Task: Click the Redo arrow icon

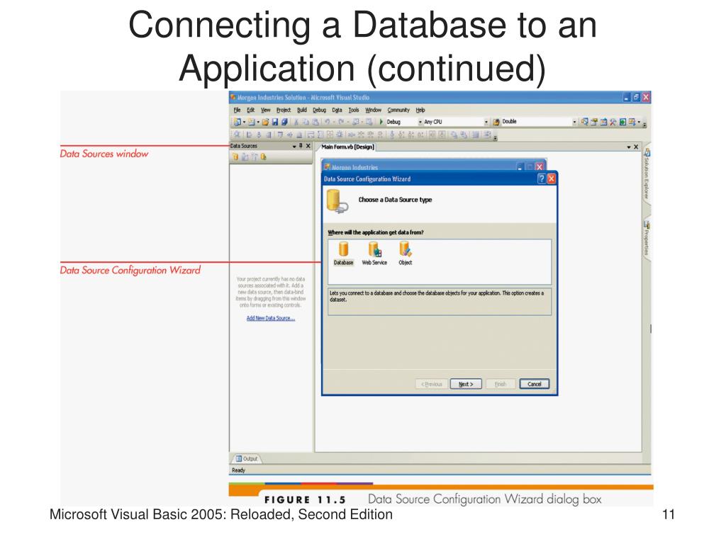Action: (x=341, y=122)
